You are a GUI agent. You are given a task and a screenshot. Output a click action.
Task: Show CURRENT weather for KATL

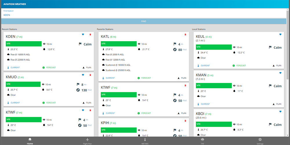point(108,78)
